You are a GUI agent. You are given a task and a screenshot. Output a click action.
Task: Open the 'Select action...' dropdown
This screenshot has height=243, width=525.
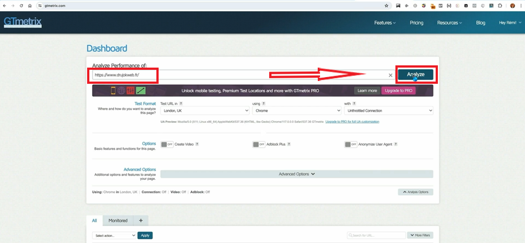(x=114, y=235)
